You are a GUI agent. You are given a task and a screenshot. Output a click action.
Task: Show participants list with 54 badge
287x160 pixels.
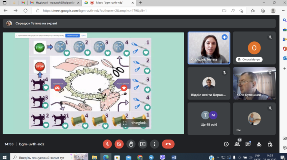point(237,144)
